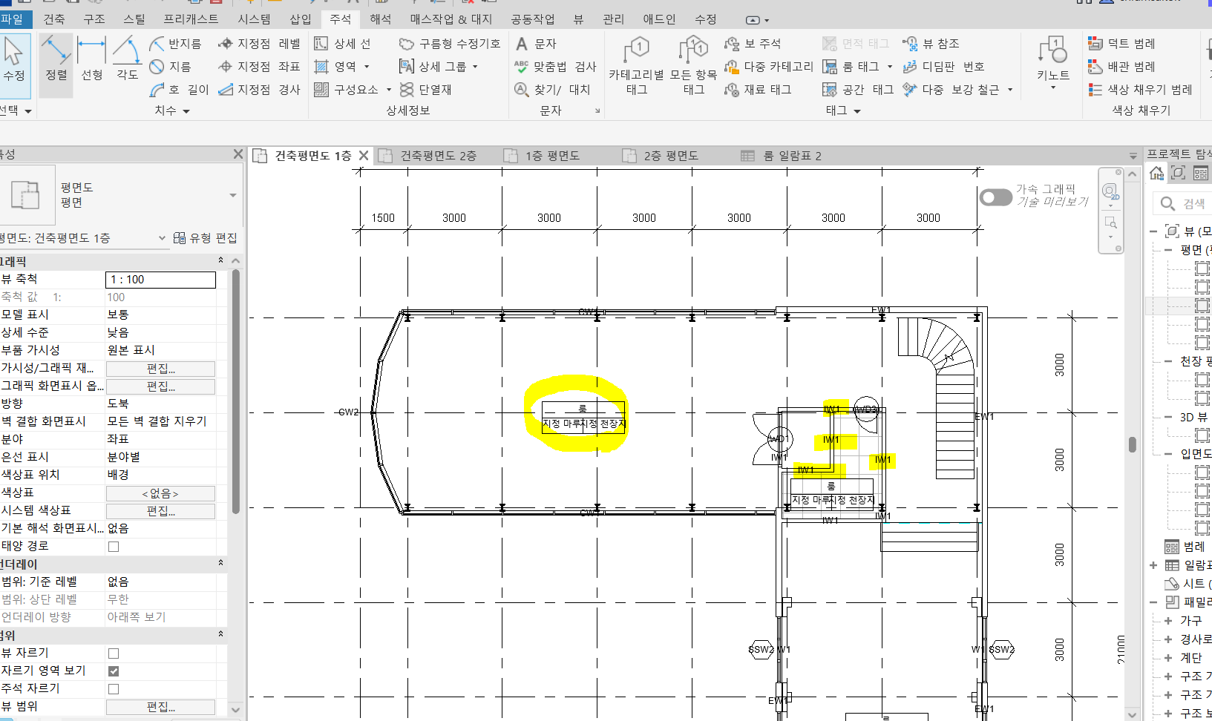Viewport: 1212px width, 721px height.
Task: Switch to the 건축평면도 2층 view tab
Action: pos(437,156)
